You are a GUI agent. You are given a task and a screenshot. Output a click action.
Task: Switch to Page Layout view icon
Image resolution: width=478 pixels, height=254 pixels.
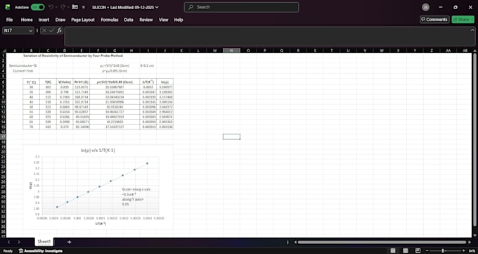406,250
